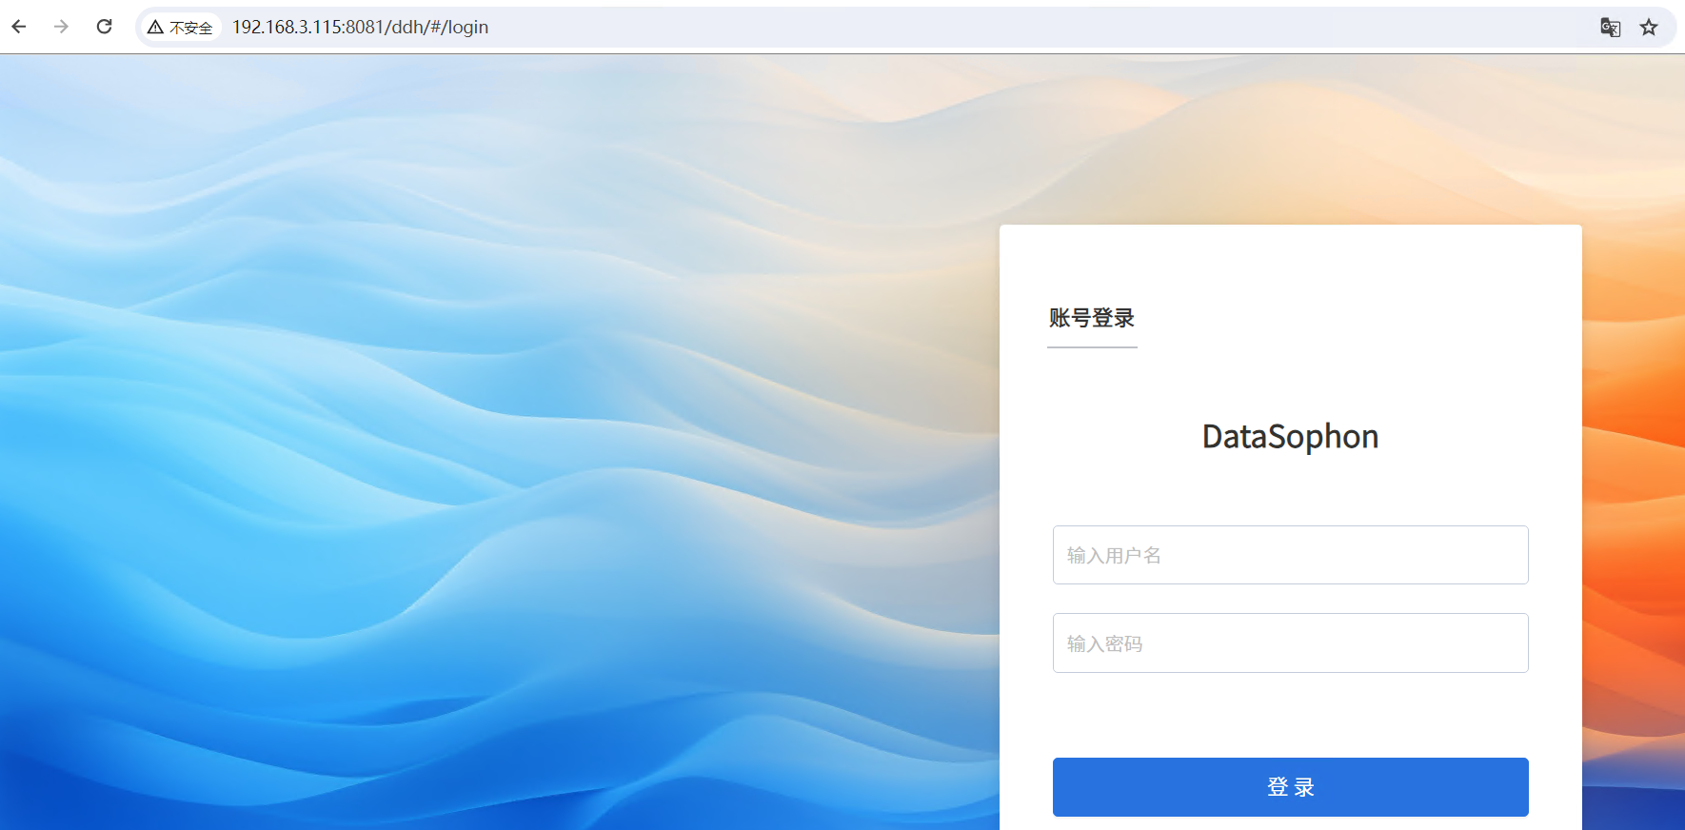Click the gap between password field and 登录 button

[1290, 716]
